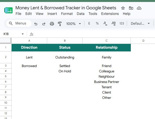This screenshot has height=119, width=155.
Task: Click the Move to folder icon
Action: [131, 8]
